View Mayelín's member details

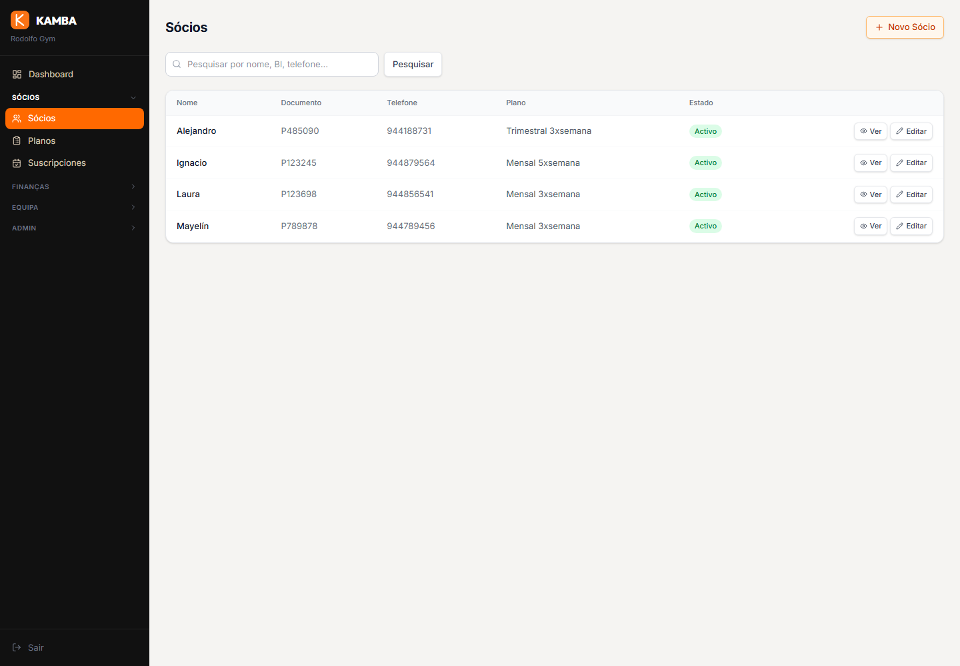click(x=871, y=226)
